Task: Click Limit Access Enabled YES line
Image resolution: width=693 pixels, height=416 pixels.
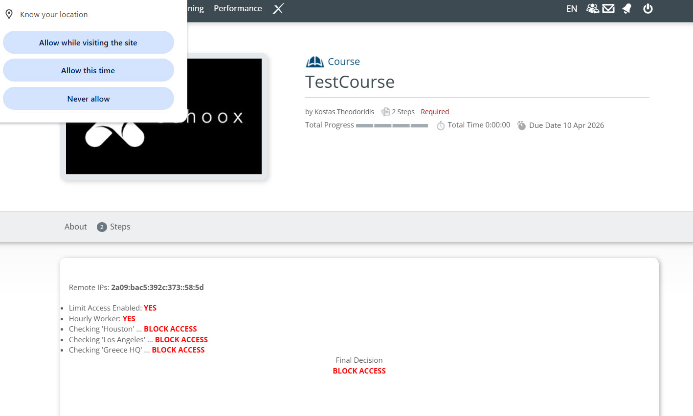Action: click(x=112, y=308)
